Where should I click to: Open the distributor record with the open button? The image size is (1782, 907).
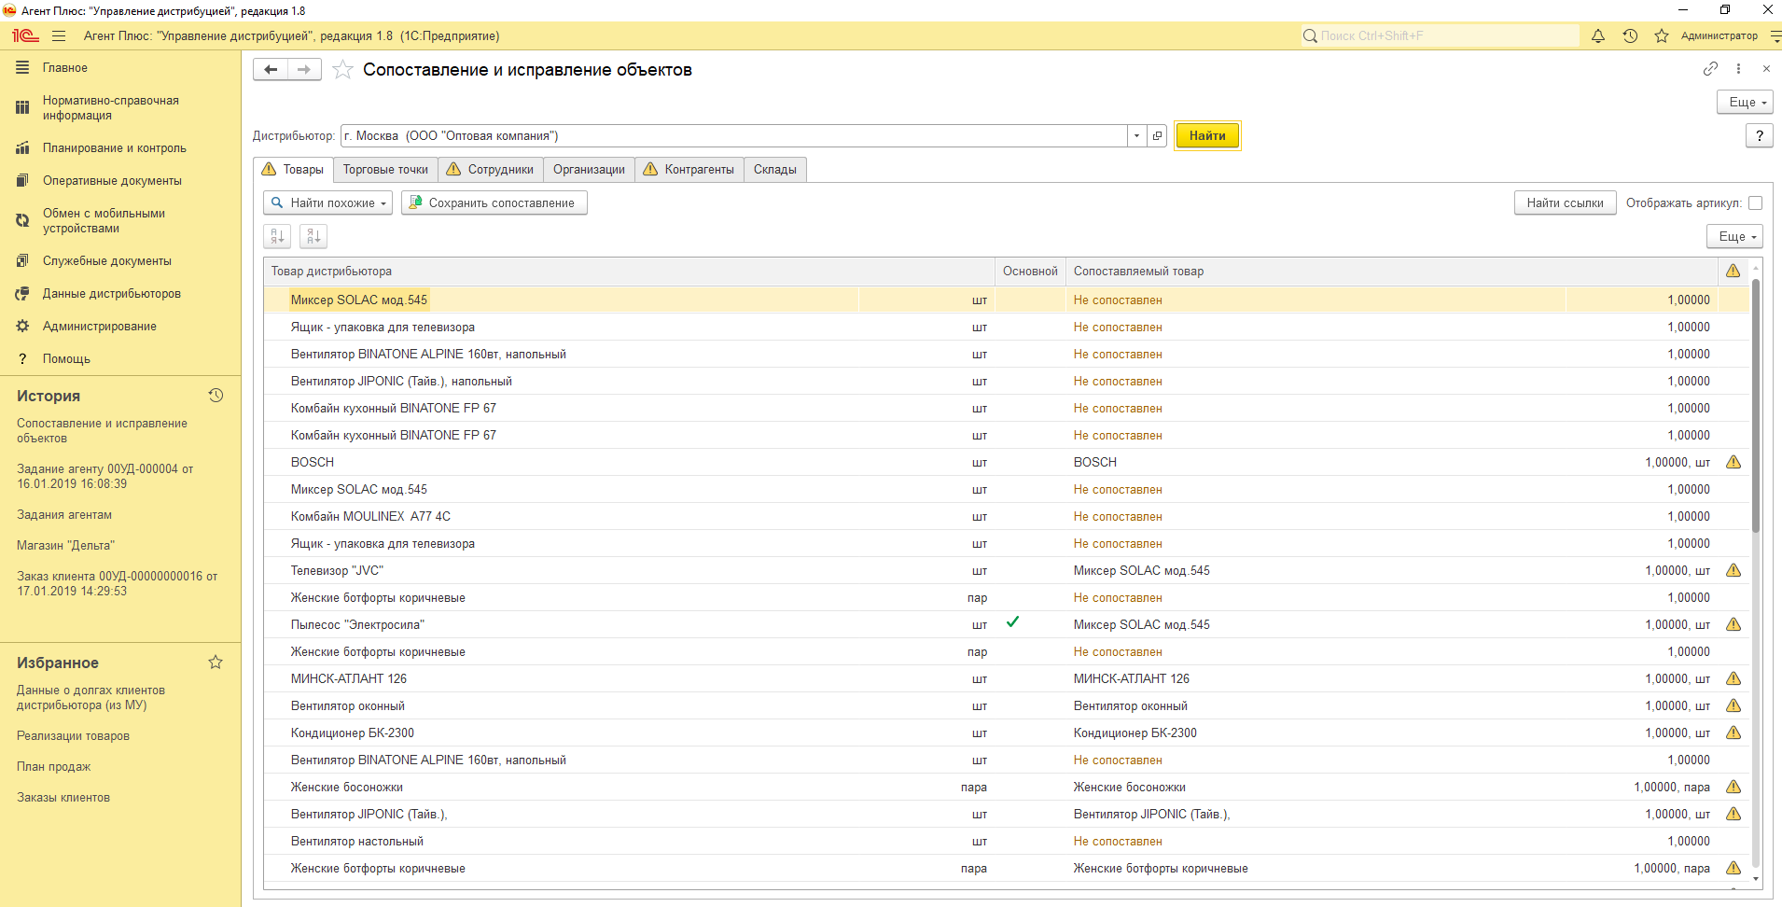(x=1158, y=135)
